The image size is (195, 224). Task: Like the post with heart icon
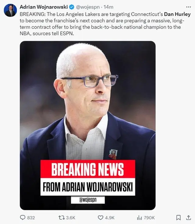[x=100, y=218]
